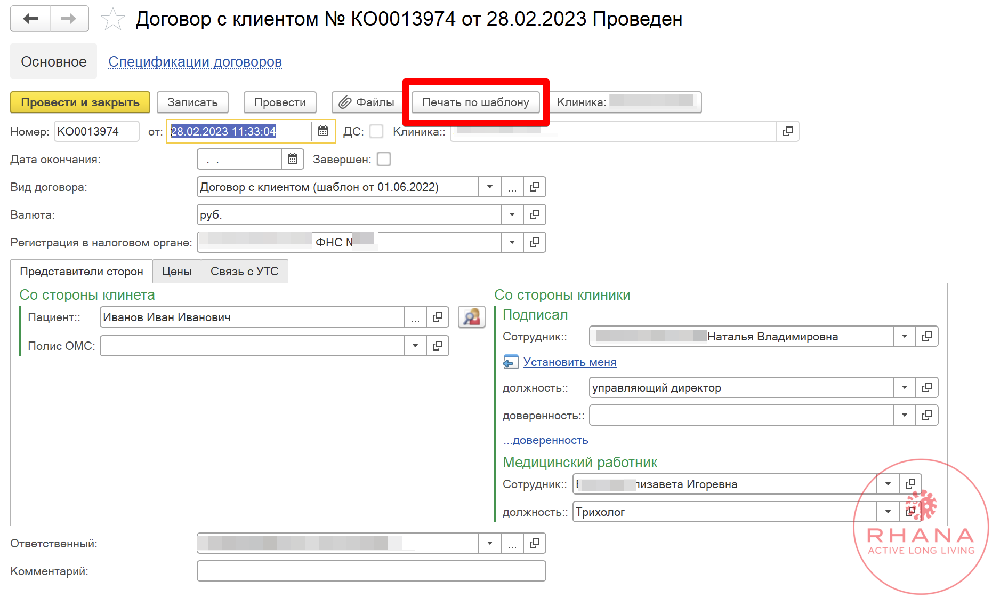Toggle the Завершен checkbox
This screenshot has width=1000, height=605.
pos(384,159)
